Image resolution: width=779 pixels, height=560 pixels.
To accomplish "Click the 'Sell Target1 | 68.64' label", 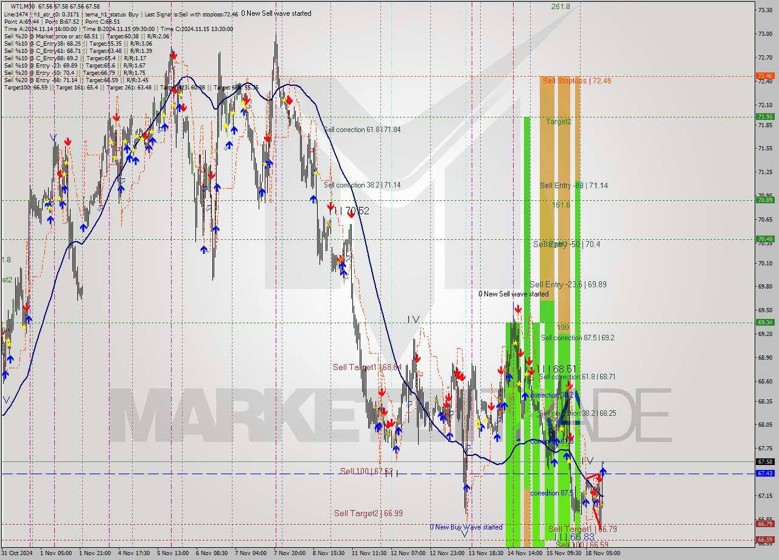I will pos(367,368).
